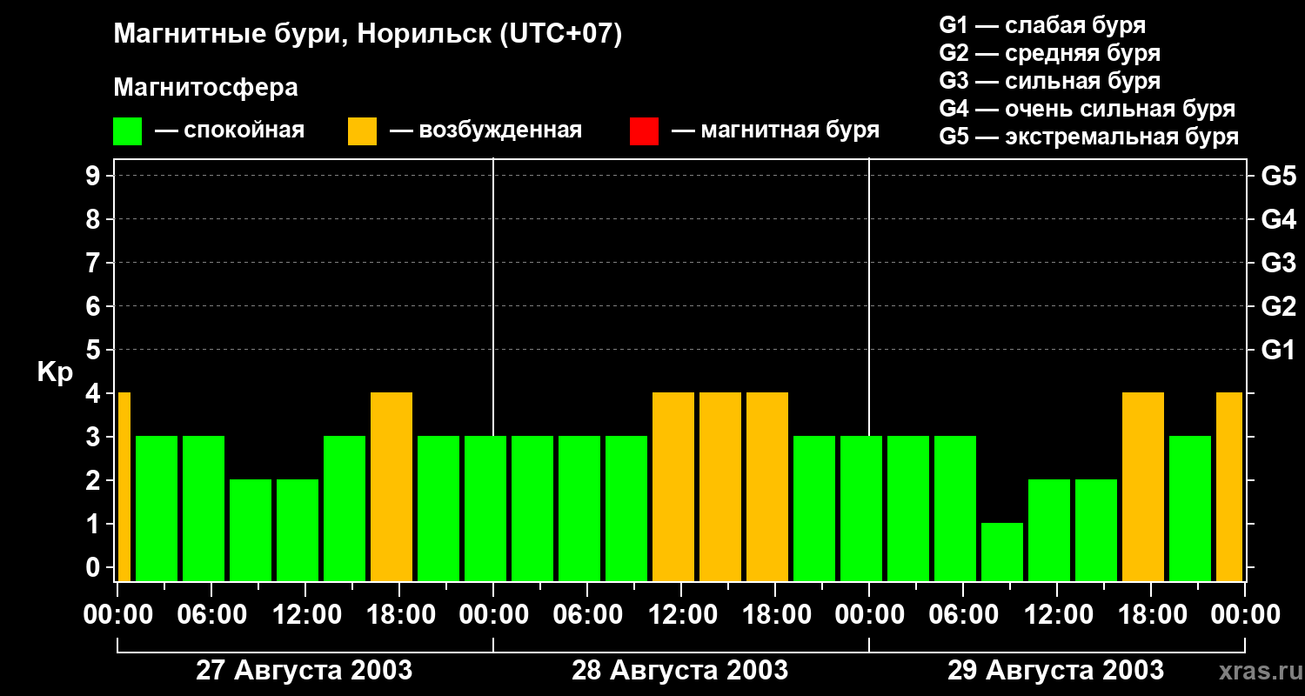Click 'G5 — экстремальная буря' legend line
Image resolution: width=1305 pixels, height=696 pixels.
(x=1089, y=137)
